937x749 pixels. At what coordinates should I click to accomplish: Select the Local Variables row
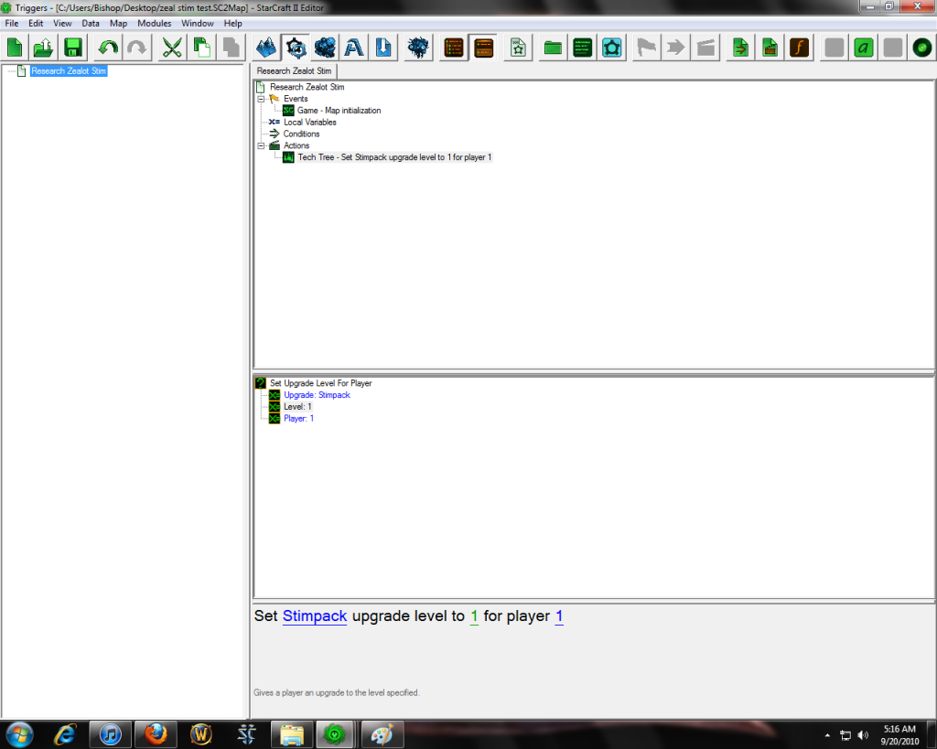click(x=309, y=123)
